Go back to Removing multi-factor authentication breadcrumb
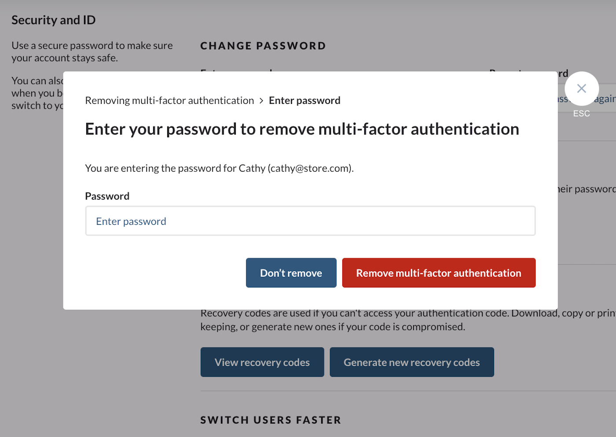This screenshot has width=616, height=437. [x=169, y=101]
